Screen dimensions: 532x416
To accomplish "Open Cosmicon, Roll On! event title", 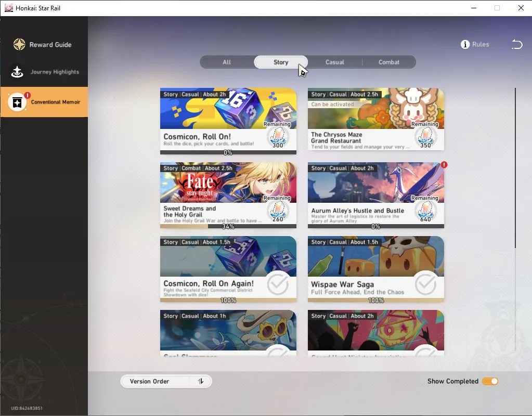I will click(x=197, y=136).
